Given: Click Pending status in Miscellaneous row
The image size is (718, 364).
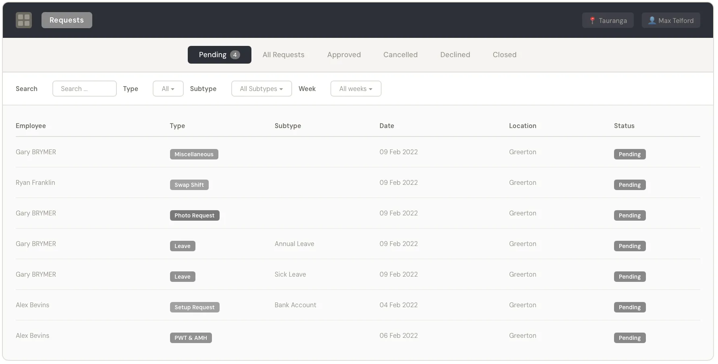Looking at the screenshot, I should (630, 154).
